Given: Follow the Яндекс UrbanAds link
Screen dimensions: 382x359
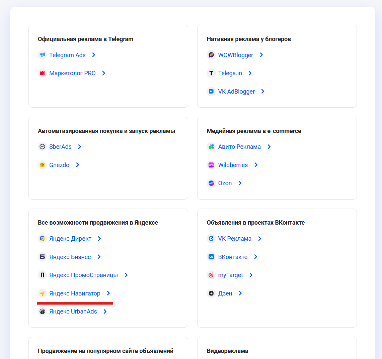Looking at the screenshot, I should [x=73, y=312].
